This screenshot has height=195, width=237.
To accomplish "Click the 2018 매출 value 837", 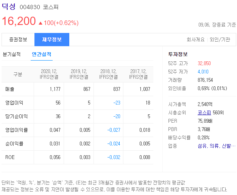I will 117,89.
